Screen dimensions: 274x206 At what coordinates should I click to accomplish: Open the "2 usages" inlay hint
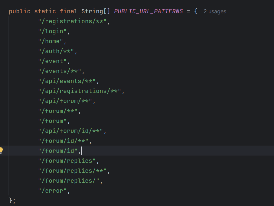215,11
